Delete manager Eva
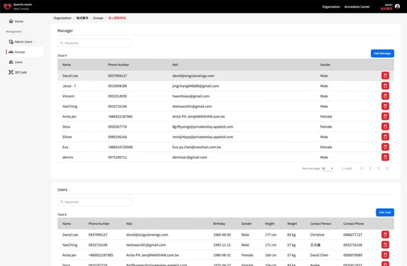This screenshot has width=407, height=266. (385, 147)
